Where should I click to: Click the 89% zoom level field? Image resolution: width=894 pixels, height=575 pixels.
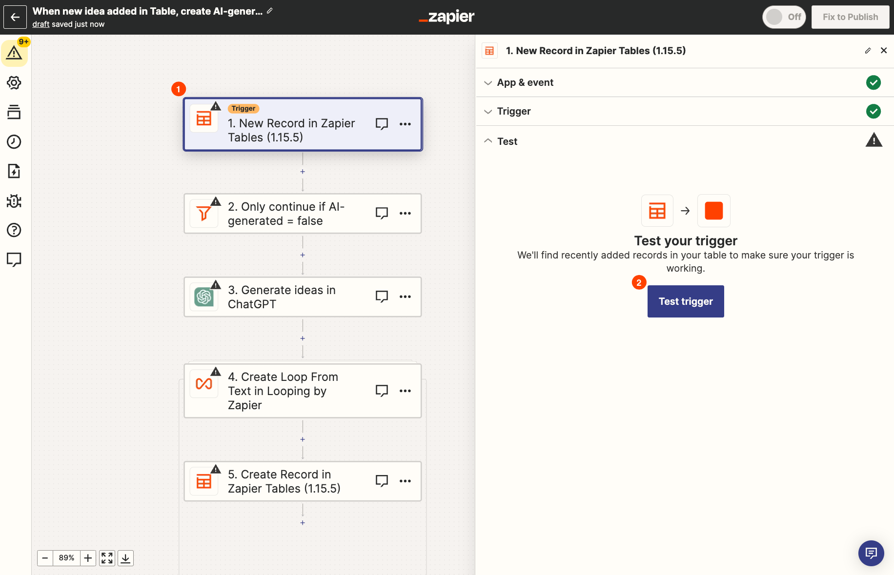(66, 558)
